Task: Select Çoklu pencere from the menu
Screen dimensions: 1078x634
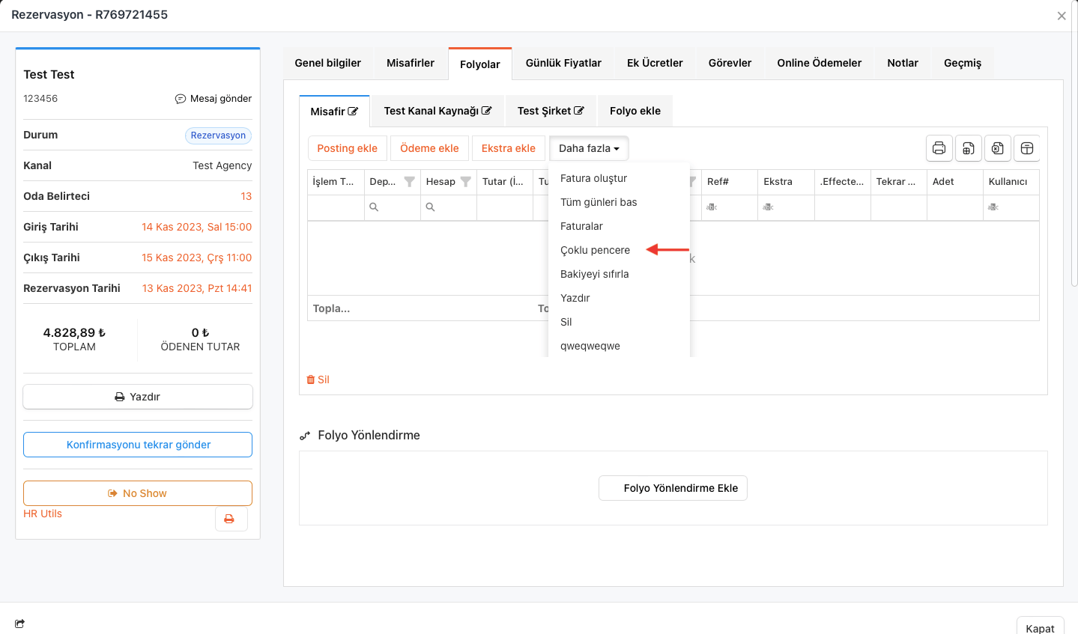Action: (x=595, y=250)
